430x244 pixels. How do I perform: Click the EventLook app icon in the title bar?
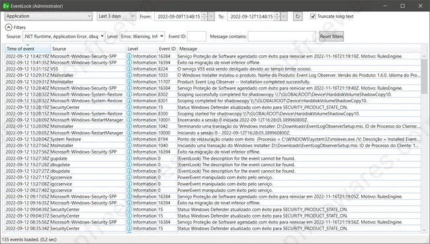pyautogui.click(x=6, y=6)
